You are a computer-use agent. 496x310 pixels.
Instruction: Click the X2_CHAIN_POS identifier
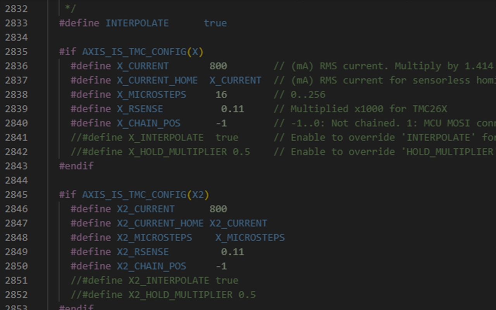152,267
